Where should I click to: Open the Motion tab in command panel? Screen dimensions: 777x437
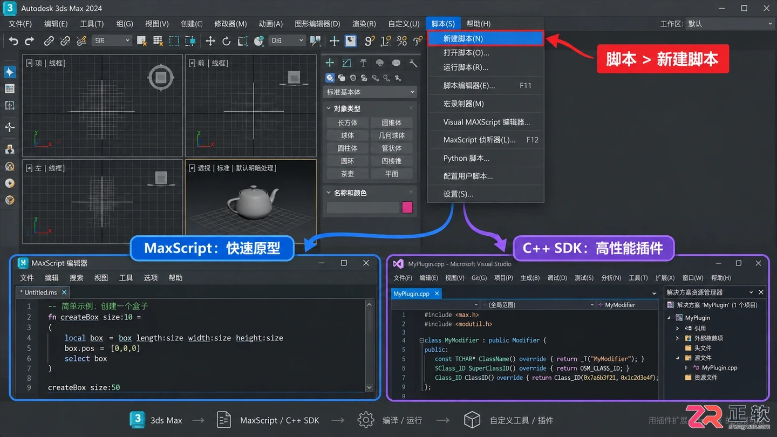coord(380,63)
